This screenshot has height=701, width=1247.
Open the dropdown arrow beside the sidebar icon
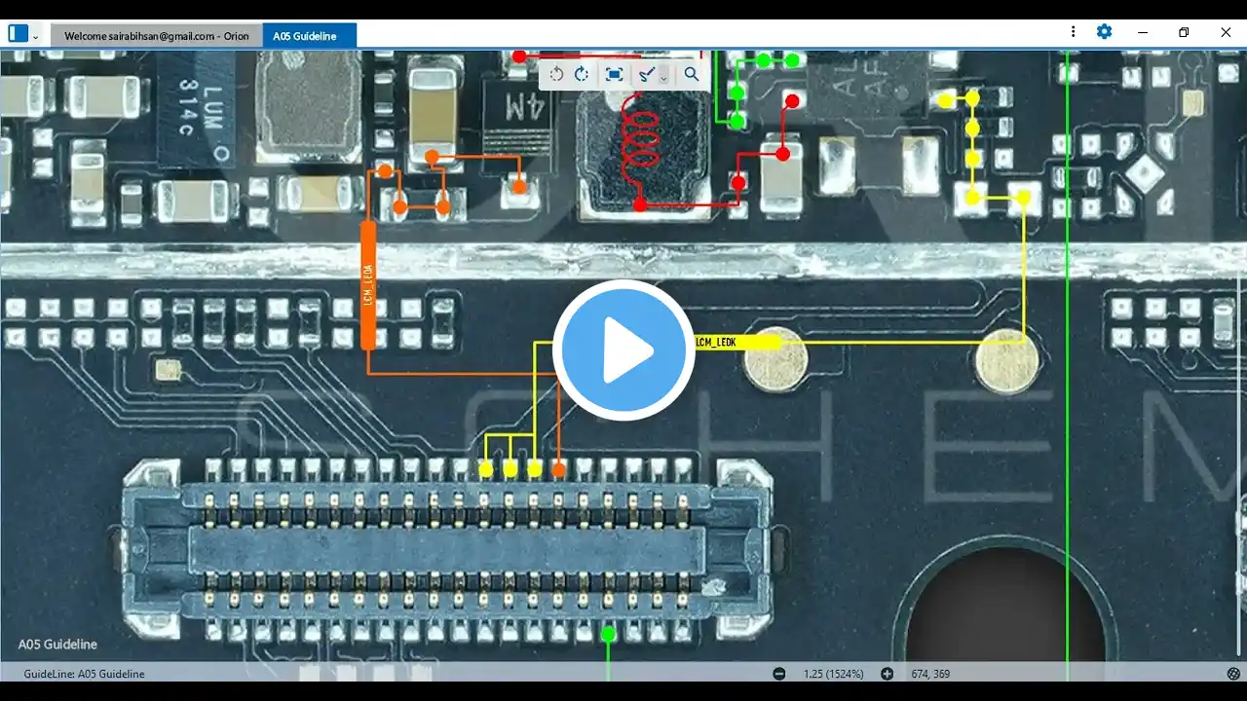pos(36,36)
